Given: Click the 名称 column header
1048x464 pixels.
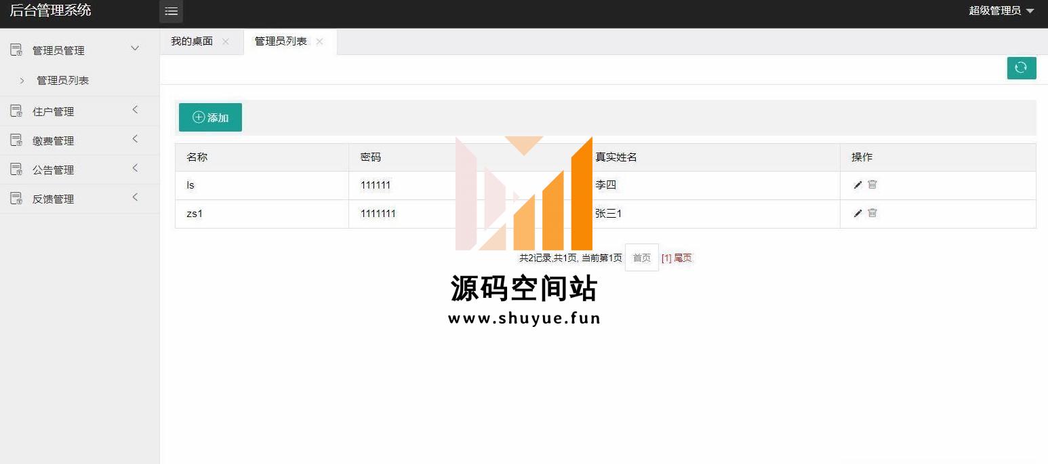Looking at the screenshot, I should (x=197, y=157).
